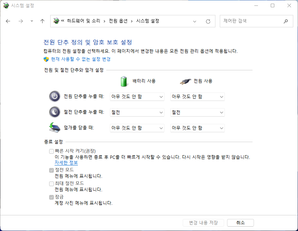Click '변경 내용 저장' button

[203, 223]
